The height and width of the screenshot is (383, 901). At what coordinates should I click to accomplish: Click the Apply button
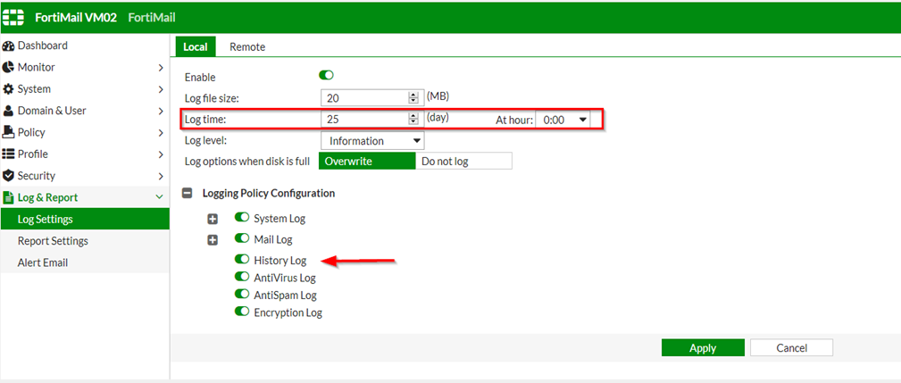(x=702, y=348)
